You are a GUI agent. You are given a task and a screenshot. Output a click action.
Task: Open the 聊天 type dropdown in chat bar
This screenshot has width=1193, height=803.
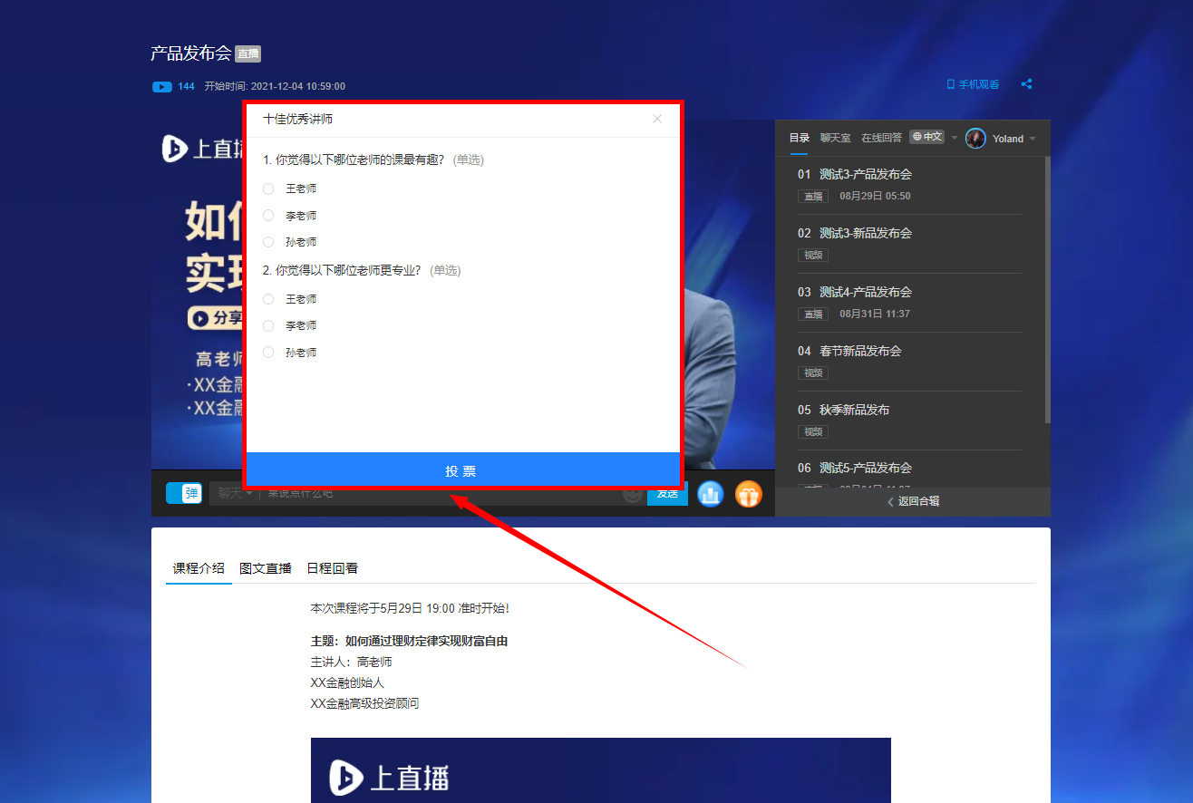(234, 493)
